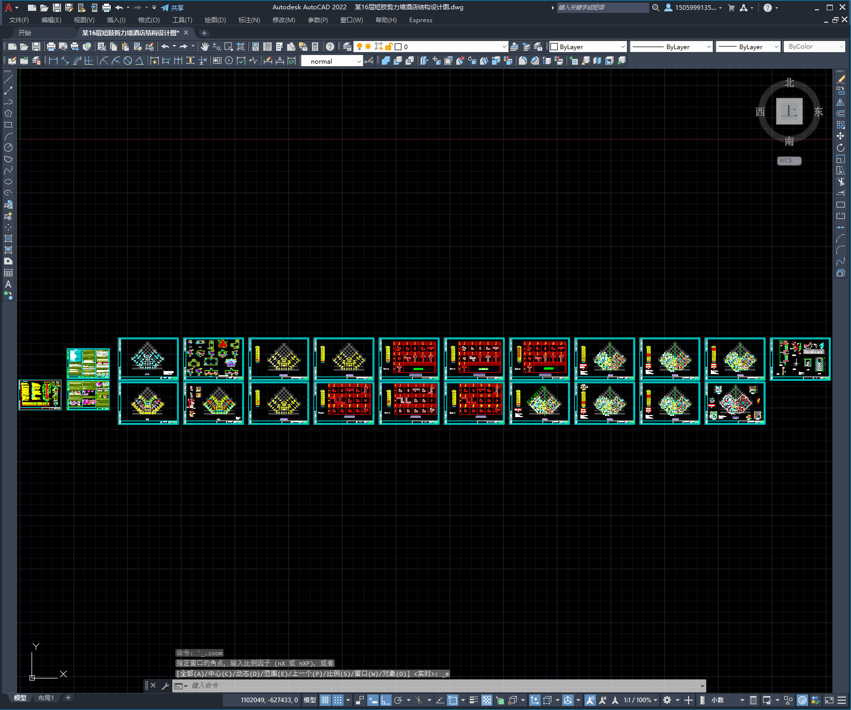Open the ByLayer linetype dropdown
This screenshot has height=710, width=851.
[x=709, y=47]
